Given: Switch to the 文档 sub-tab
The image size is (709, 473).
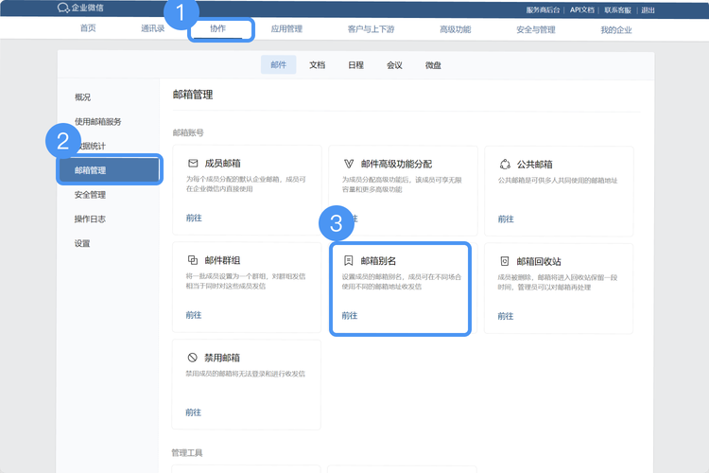Looking at the screenshot, I should (x=318, y=65).
